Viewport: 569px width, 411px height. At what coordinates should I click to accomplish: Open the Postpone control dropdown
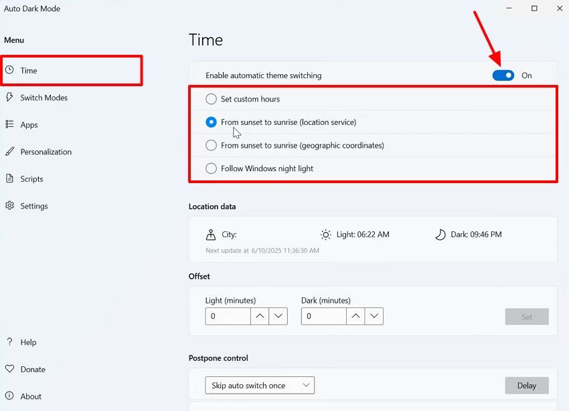pos(260,385)
